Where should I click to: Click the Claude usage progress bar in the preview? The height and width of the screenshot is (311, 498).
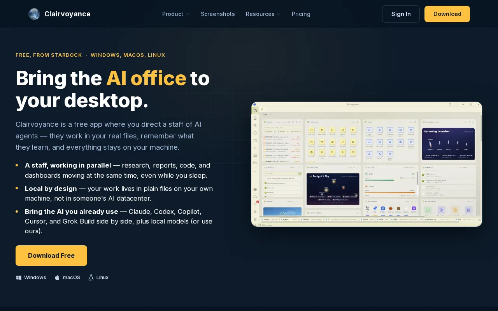[390, 193]
